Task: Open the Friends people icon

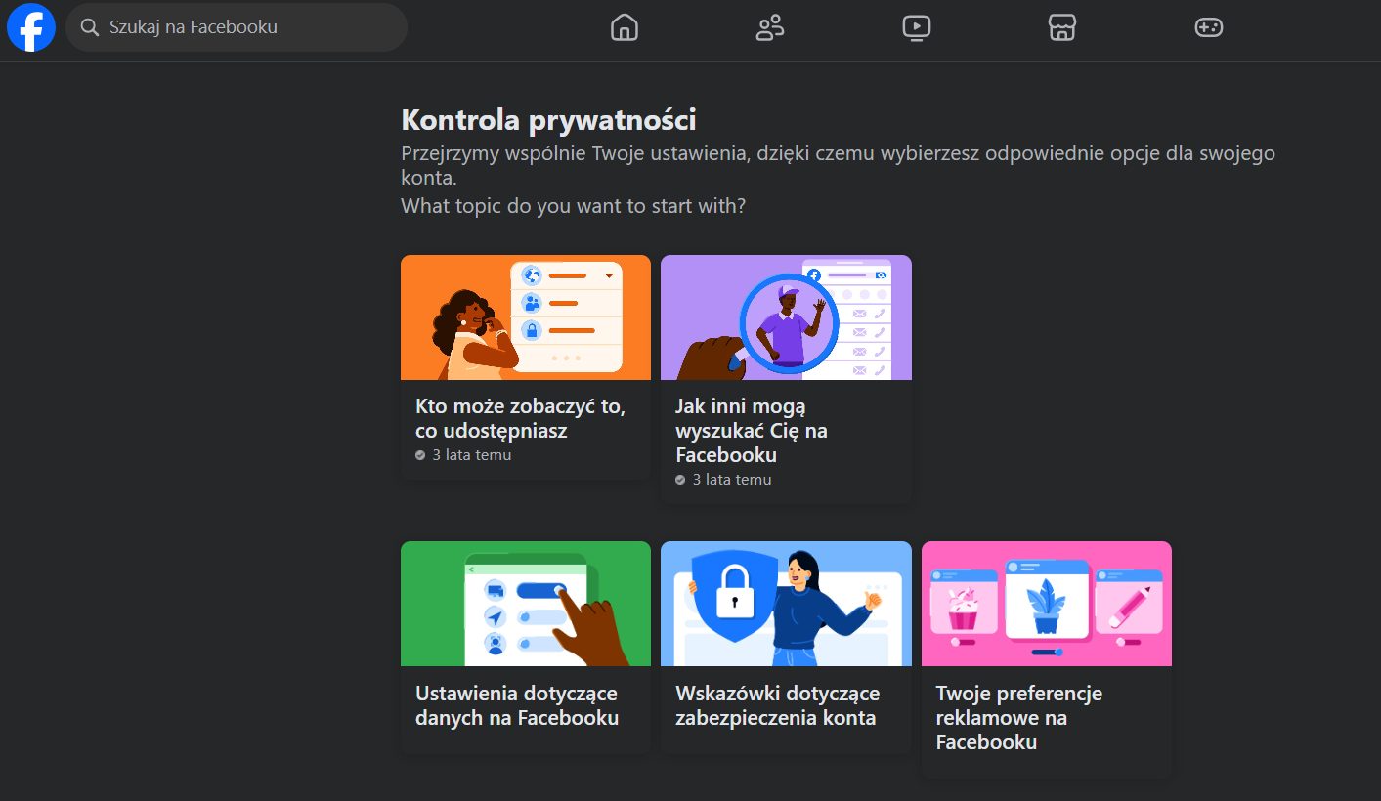Action: [770, 27]
